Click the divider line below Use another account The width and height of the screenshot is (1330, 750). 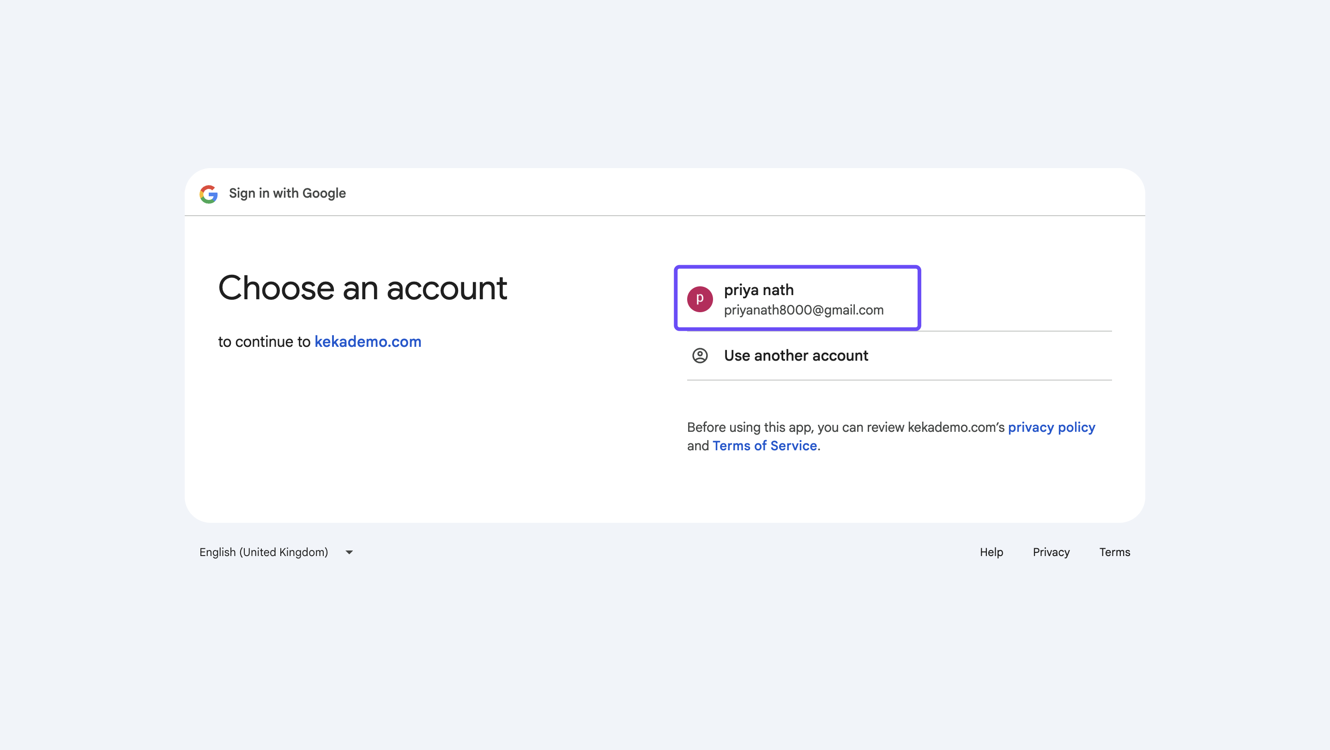tap(899, 380)
